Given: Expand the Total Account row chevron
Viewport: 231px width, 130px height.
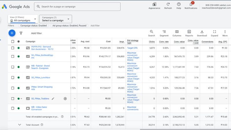Looking at the screenshot, I should coord(19,125).
